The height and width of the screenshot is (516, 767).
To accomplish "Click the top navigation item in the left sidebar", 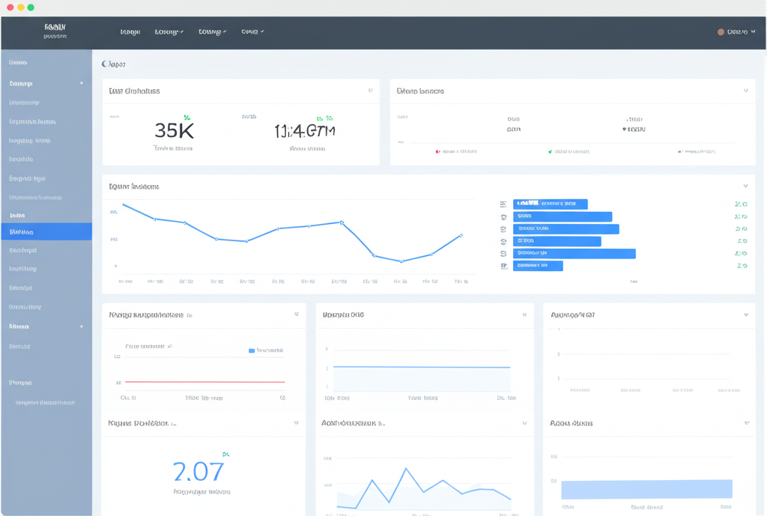I will (x=22, y=63).
